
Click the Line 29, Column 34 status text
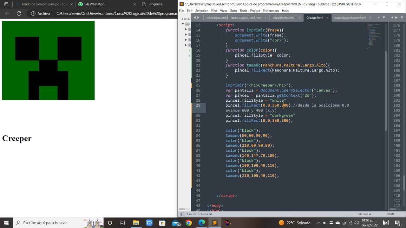tap(200, 214)
